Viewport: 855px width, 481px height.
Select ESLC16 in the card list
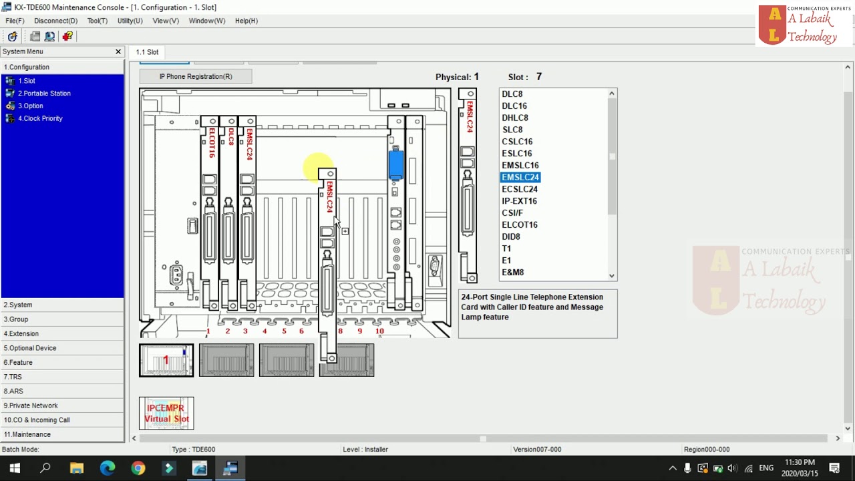[517, 154]
